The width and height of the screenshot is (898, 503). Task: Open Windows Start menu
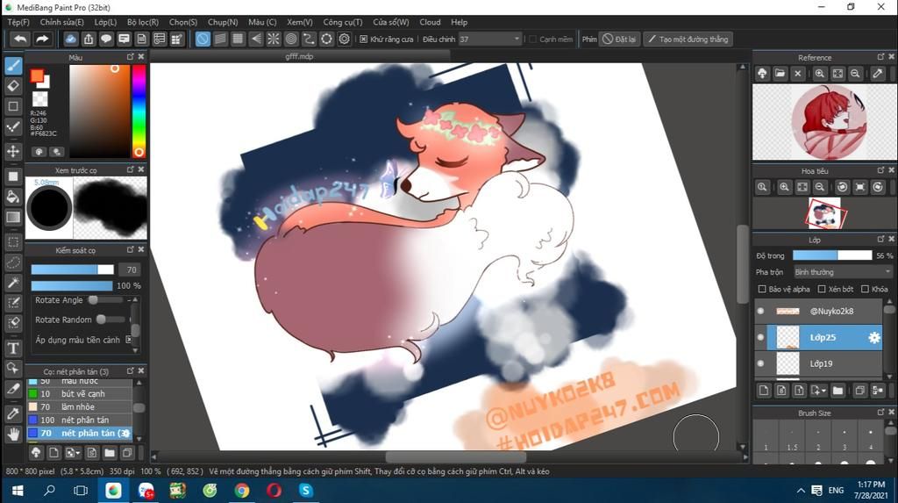coord(18,491)
